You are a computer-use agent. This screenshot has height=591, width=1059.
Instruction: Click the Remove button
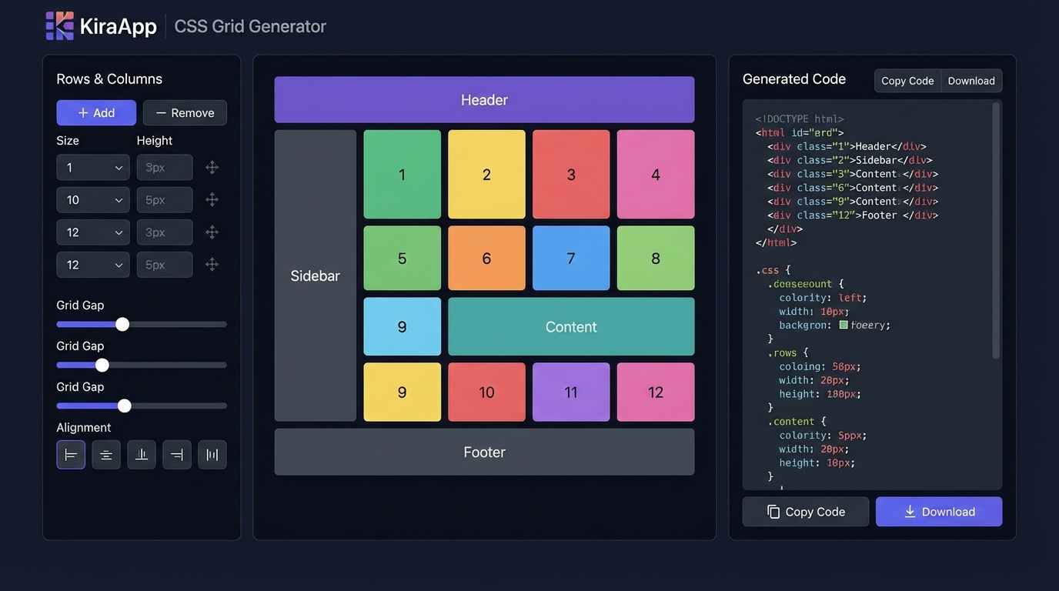(x=185, y=112)
